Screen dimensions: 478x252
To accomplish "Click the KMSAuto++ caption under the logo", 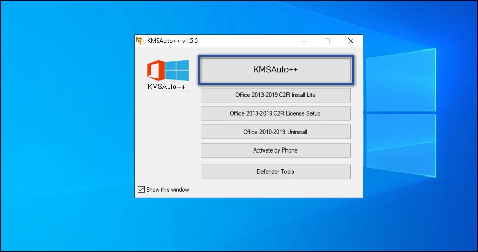I will click(x=166, y=87).
